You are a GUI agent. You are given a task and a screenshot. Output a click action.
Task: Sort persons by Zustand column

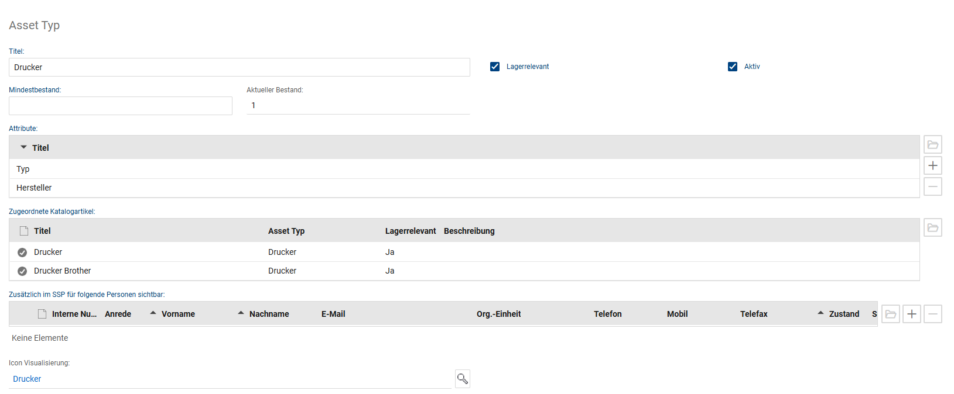click(844, 314)
